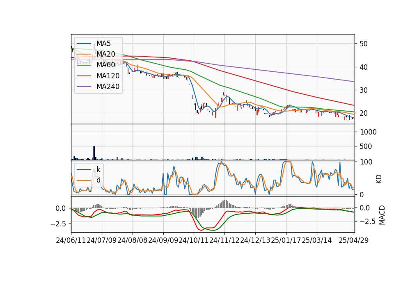Click the red MA120 legend line sample
This screenshot has width=394, height=283.
pos(84,75)
